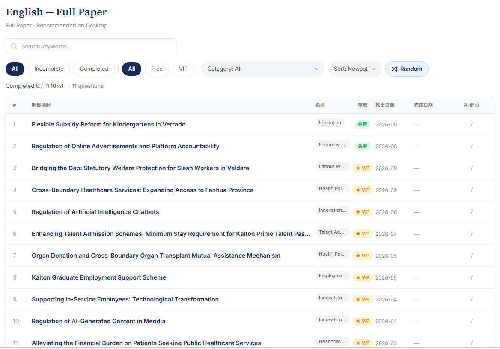Image resolution: width=500 pixels, height=349 pixels.
Task: Open the Category: All dropdown
Action: 263,69
